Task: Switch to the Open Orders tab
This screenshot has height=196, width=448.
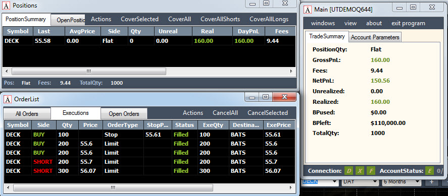Action: coord(124,114)
